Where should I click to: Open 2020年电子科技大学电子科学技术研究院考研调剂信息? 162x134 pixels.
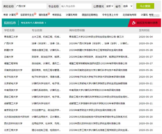tap(97, 77)
